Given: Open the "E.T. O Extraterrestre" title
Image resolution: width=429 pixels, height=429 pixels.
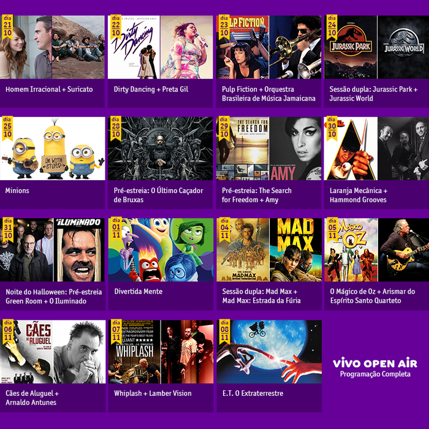Looking at the screenshot, I should [x=252, y=393].
